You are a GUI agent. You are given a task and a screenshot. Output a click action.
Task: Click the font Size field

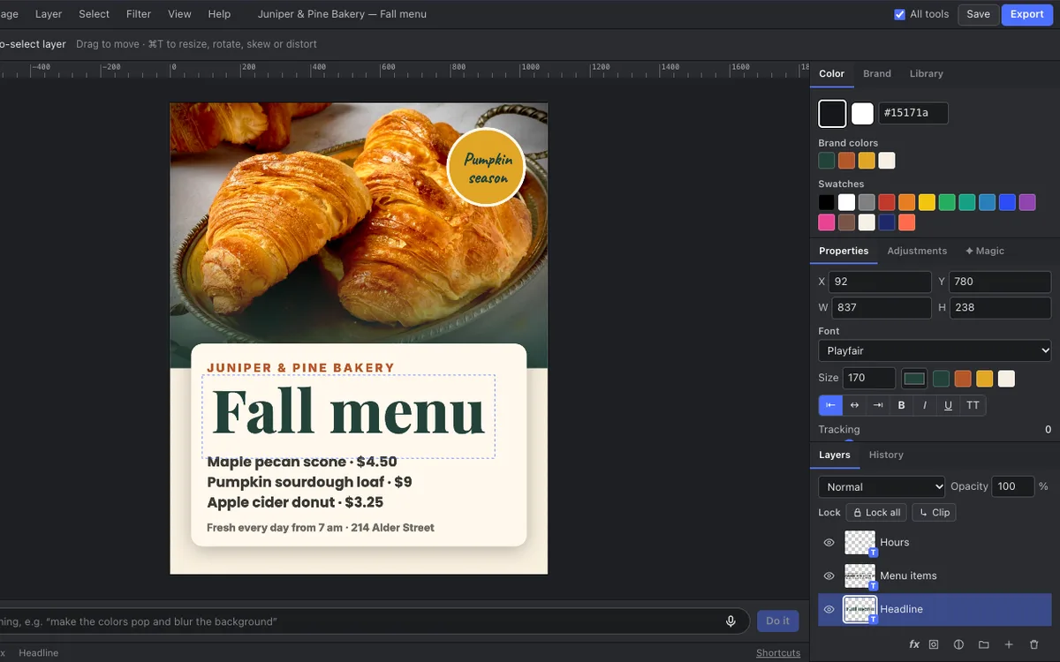pyautogui.click(x=869, y=379)
